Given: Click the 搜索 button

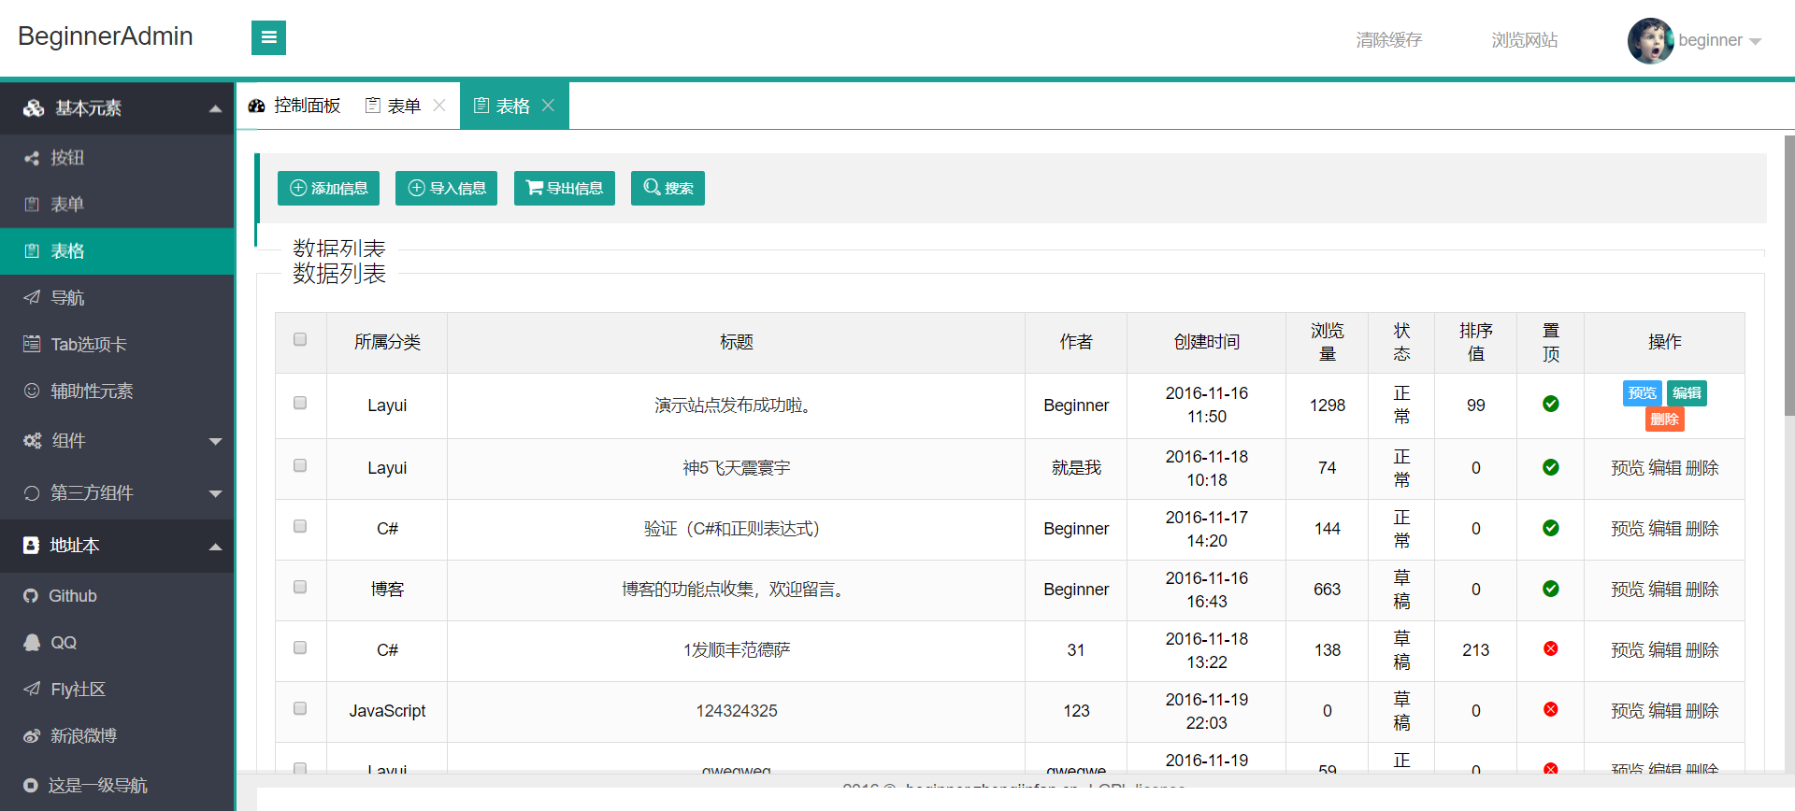Looking at the screenshot, I should point(668,188).
